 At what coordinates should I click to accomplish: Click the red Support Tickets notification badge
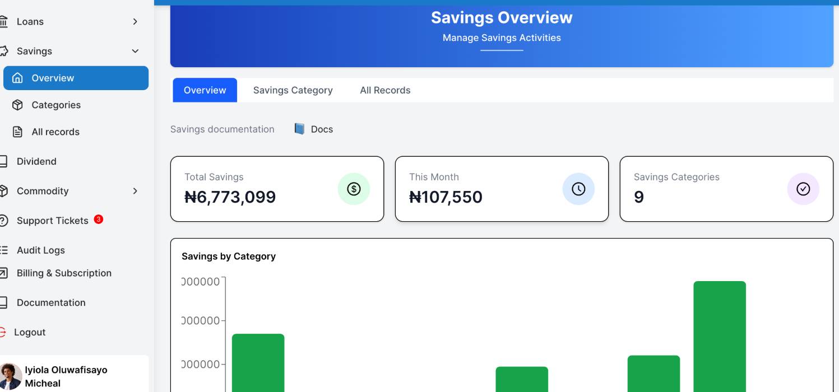99,219
